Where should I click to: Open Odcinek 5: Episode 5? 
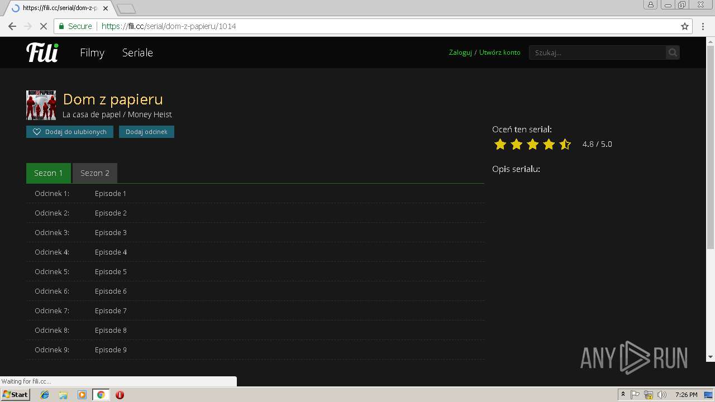[255, 271]
